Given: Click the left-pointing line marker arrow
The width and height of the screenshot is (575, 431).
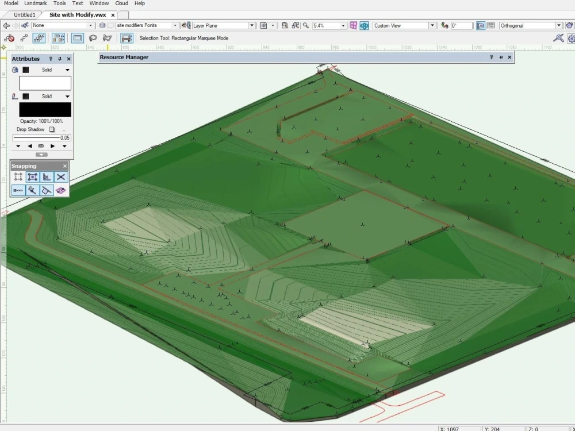Looking at the screenshot, I should coord(30,146).
